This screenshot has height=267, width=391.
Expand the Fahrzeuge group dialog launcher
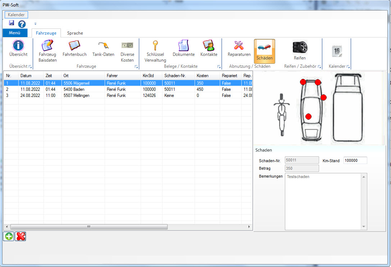coord(136,67)
